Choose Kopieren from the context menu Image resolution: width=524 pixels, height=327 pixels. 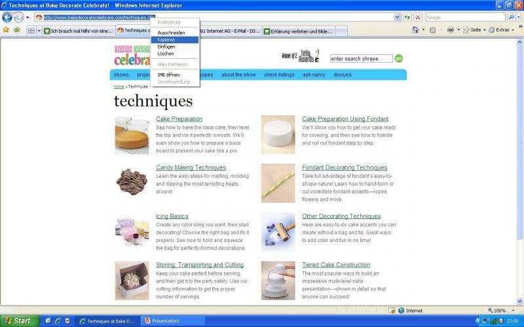click(x=166, y=40)
